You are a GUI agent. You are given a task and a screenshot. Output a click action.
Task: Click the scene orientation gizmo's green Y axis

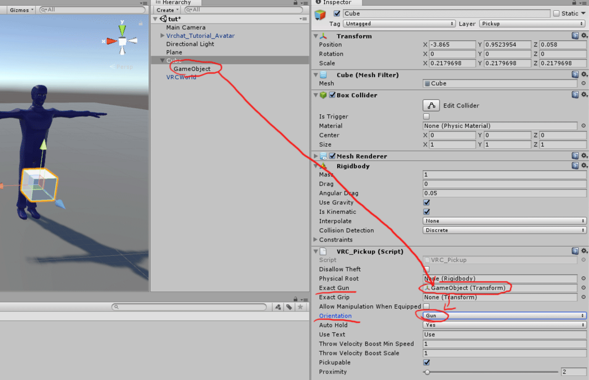click(122, 30)
